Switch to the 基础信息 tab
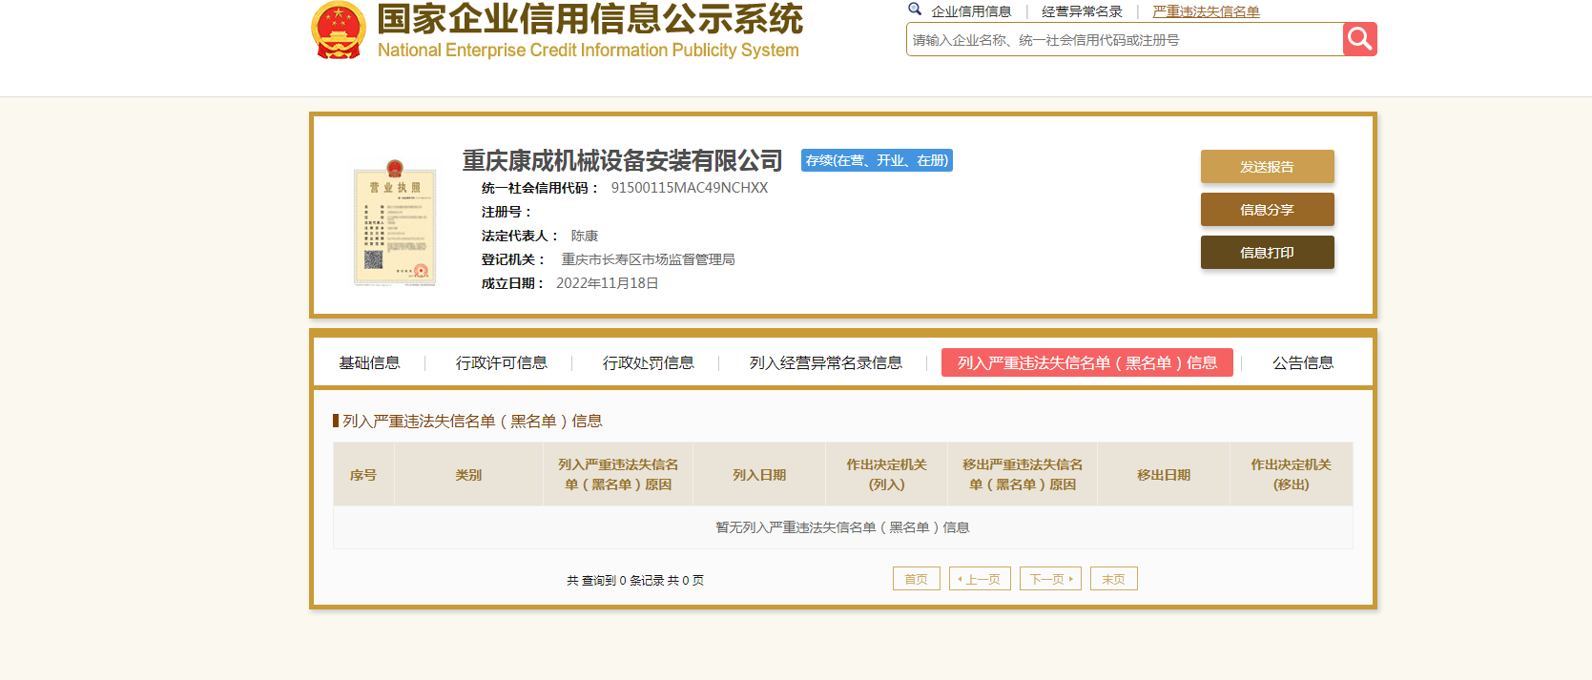This screenshot has height=680, width=1592. point(369,362)
